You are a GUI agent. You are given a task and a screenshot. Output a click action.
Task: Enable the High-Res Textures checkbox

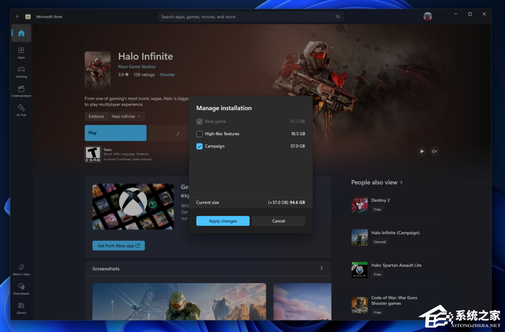point(199,134)
